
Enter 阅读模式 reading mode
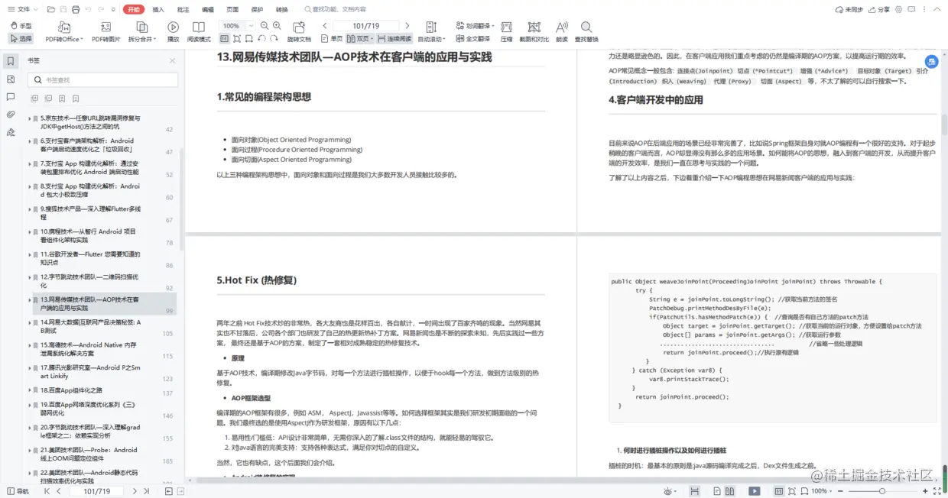click(199, 32)
